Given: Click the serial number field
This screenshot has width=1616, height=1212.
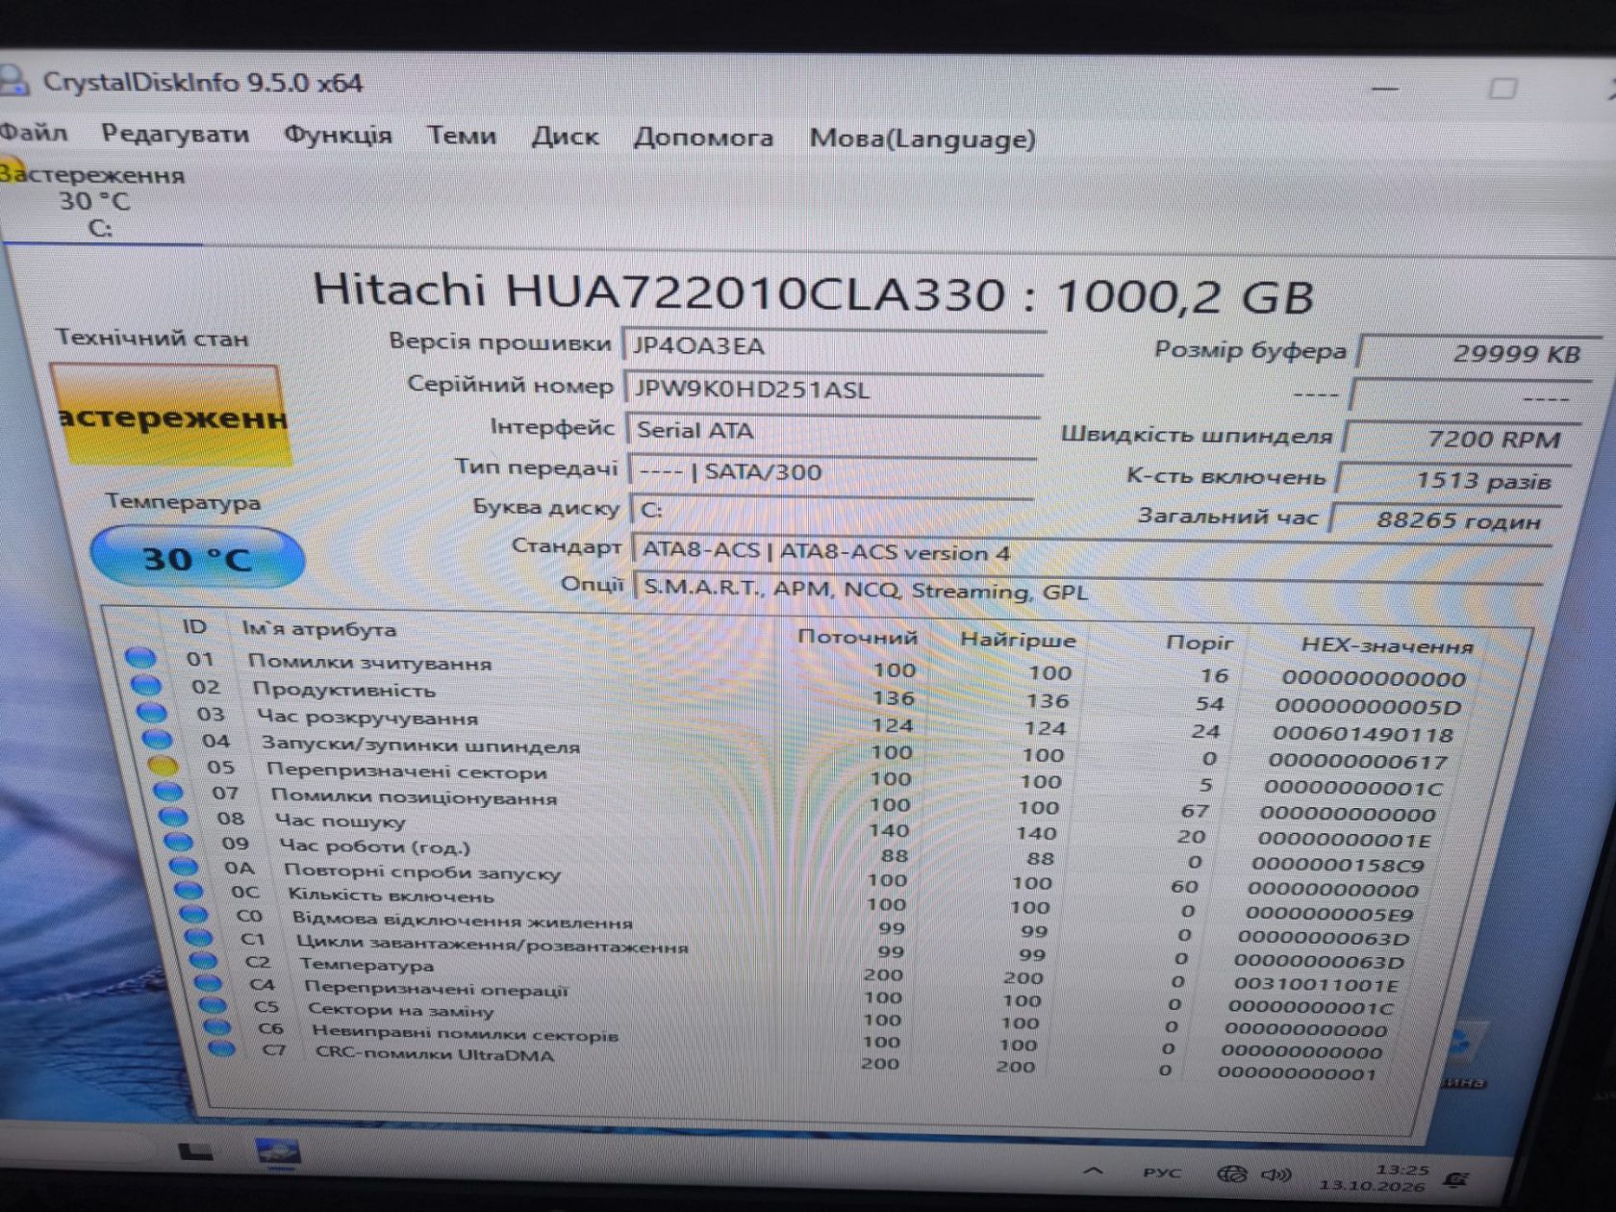Looking at the screenshot, I should tap(833, 389).
